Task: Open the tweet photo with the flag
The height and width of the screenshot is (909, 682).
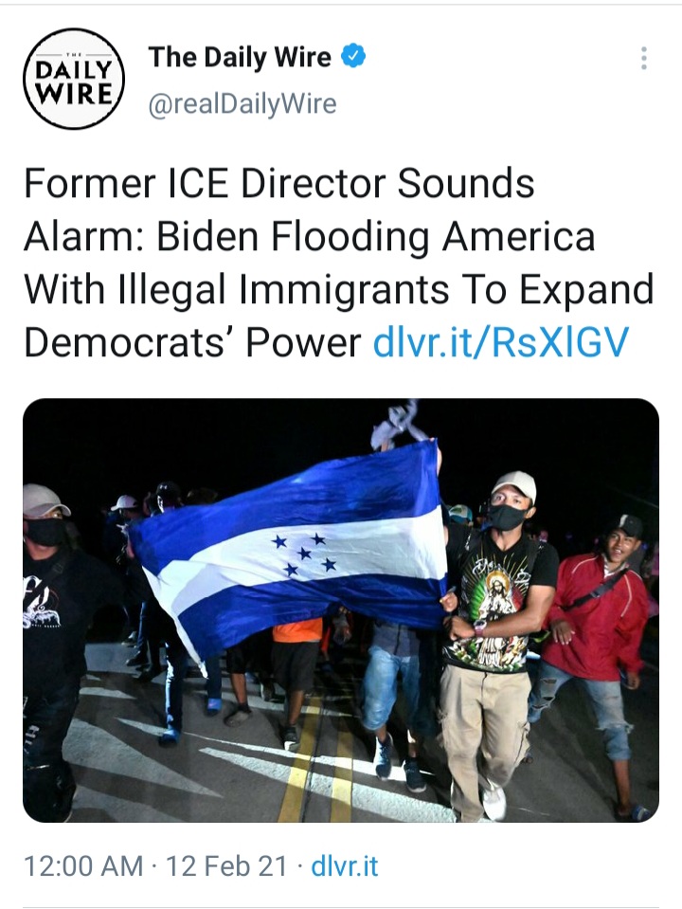Action: coord(341,609)
